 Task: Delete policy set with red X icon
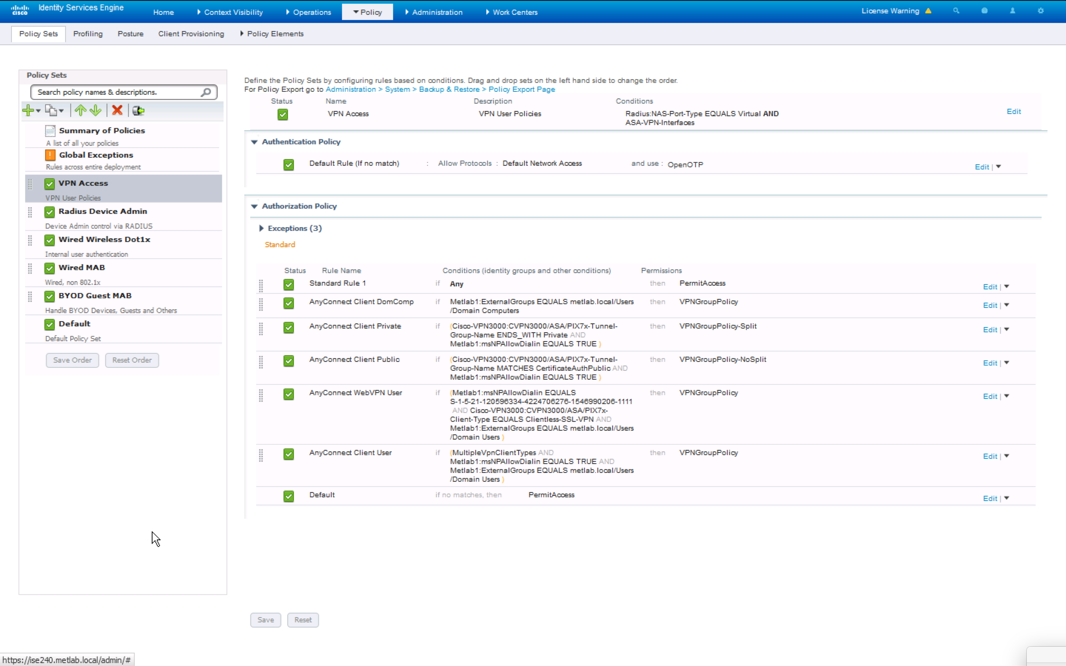pyautogui.click(x=117, y=110)
